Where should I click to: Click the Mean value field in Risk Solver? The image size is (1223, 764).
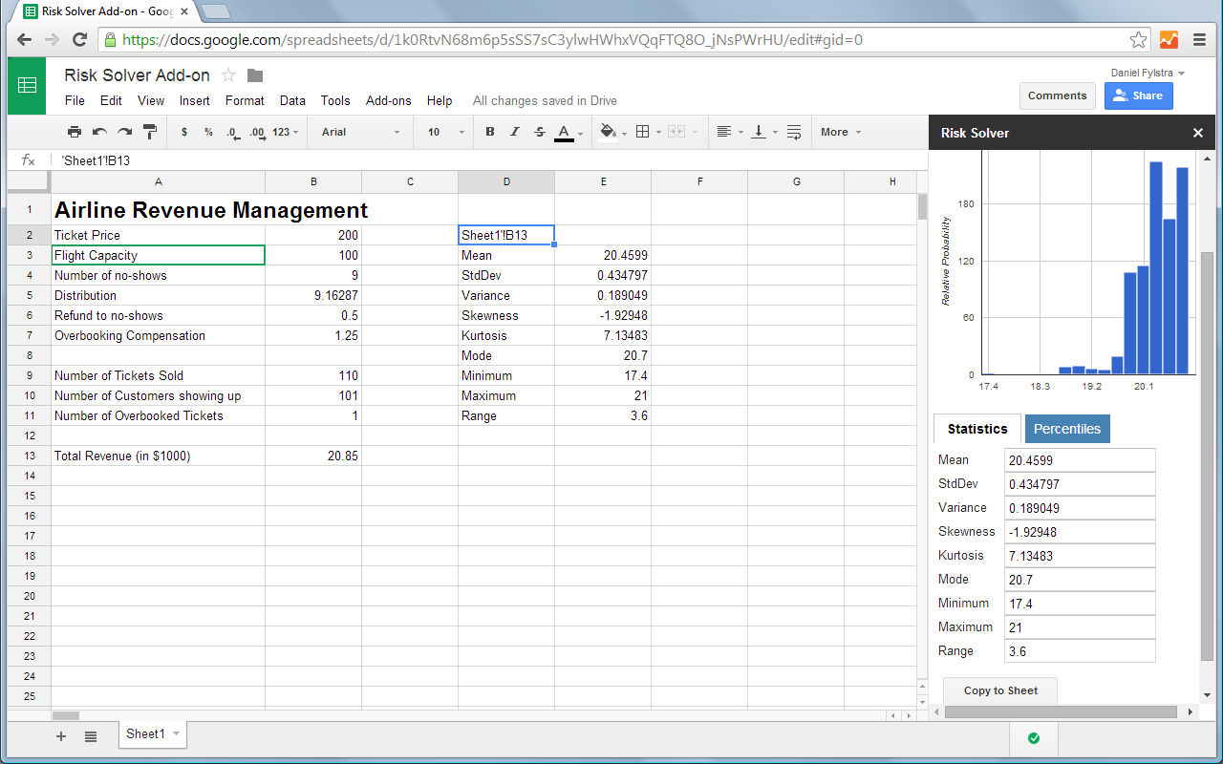(1080, 460)
